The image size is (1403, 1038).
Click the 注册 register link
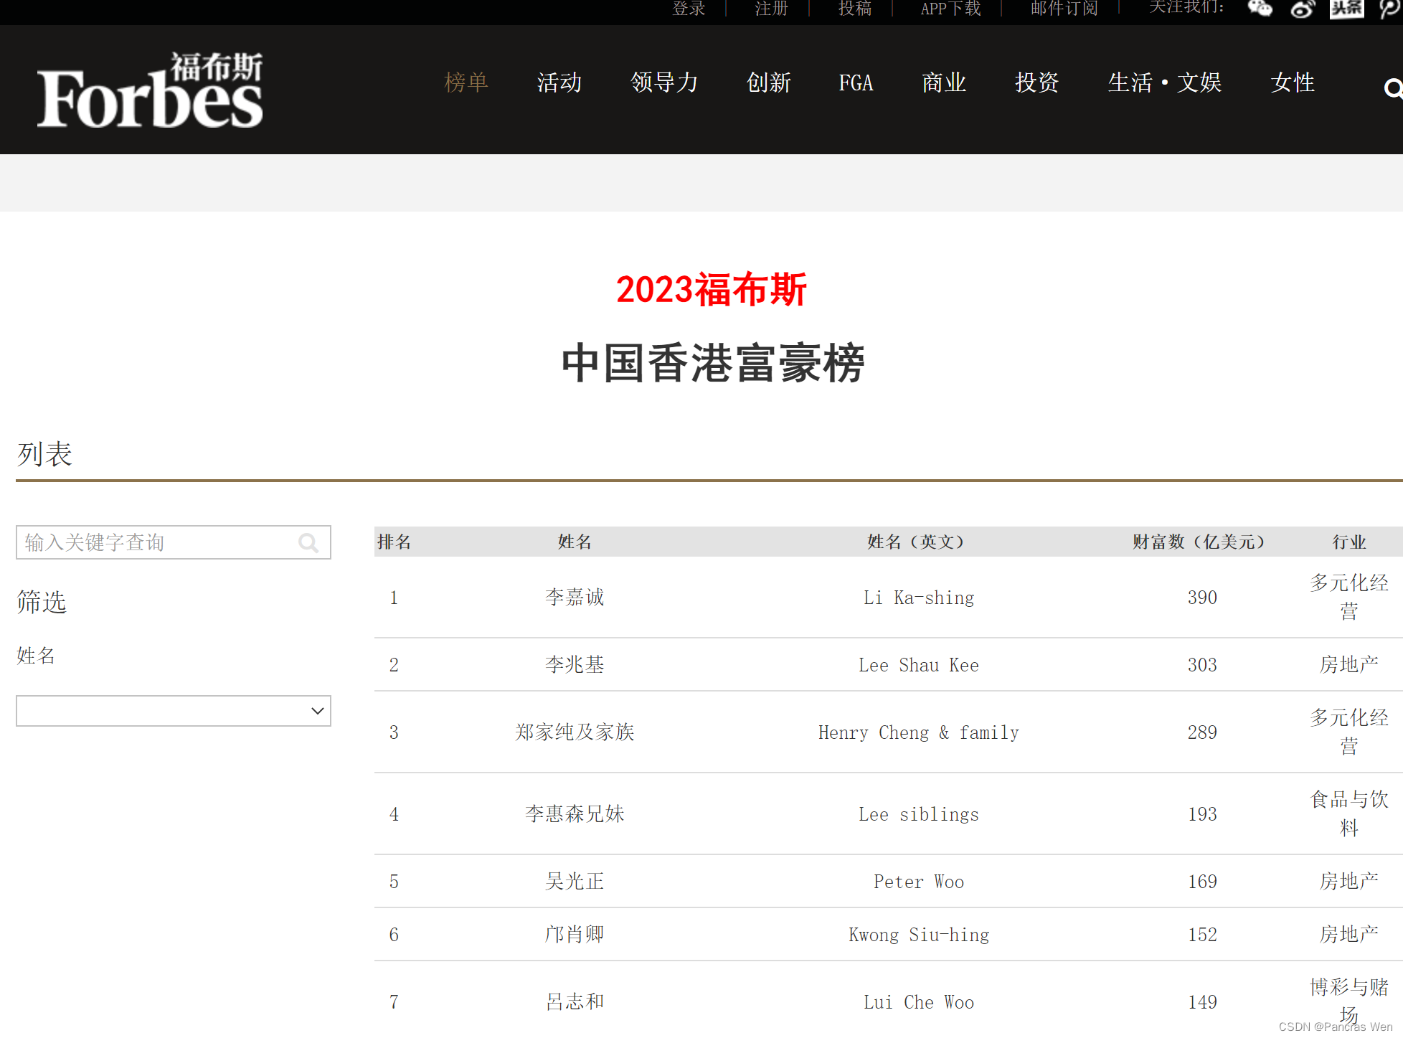(772, 9)
